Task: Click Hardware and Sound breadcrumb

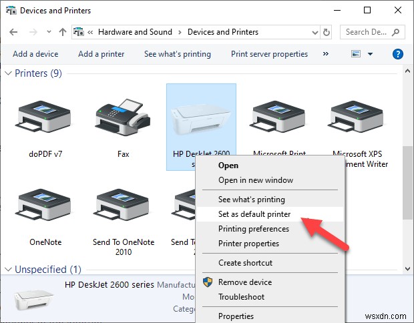Action: click(x=135, y=32)
